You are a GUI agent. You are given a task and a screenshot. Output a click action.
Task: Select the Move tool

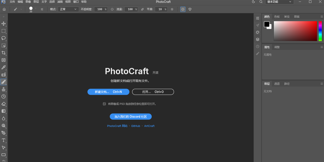click(x=4, y=24)
